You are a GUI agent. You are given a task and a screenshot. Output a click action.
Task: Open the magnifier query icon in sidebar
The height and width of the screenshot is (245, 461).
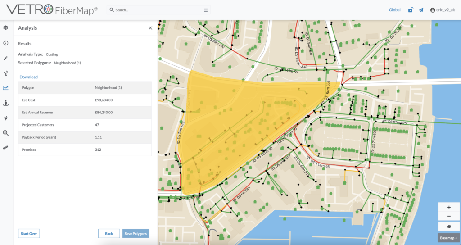(x=5, y=133)
